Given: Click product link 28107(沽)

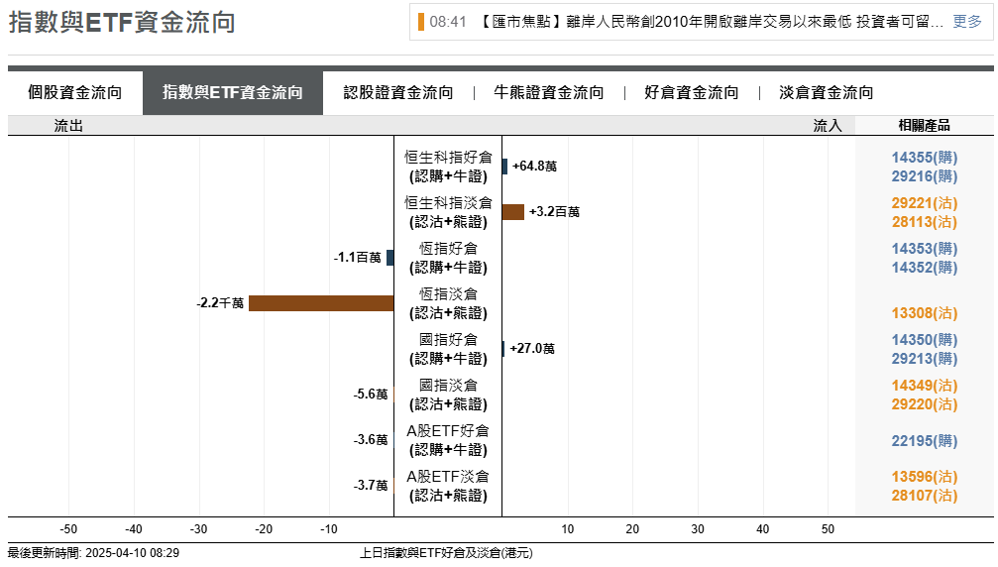Looking at the screenshot, I should click(924, 496).
